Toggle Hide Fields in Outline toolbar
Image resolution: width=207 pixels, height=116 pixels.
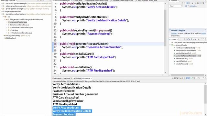point(189,39)
